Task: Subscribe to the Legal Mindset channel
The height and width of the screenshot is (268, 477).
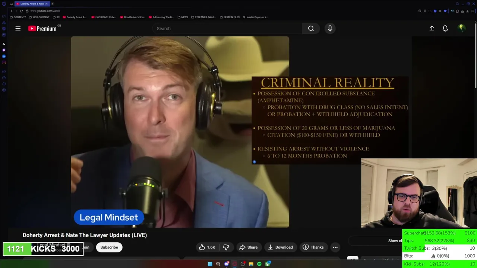Action: 109,247
